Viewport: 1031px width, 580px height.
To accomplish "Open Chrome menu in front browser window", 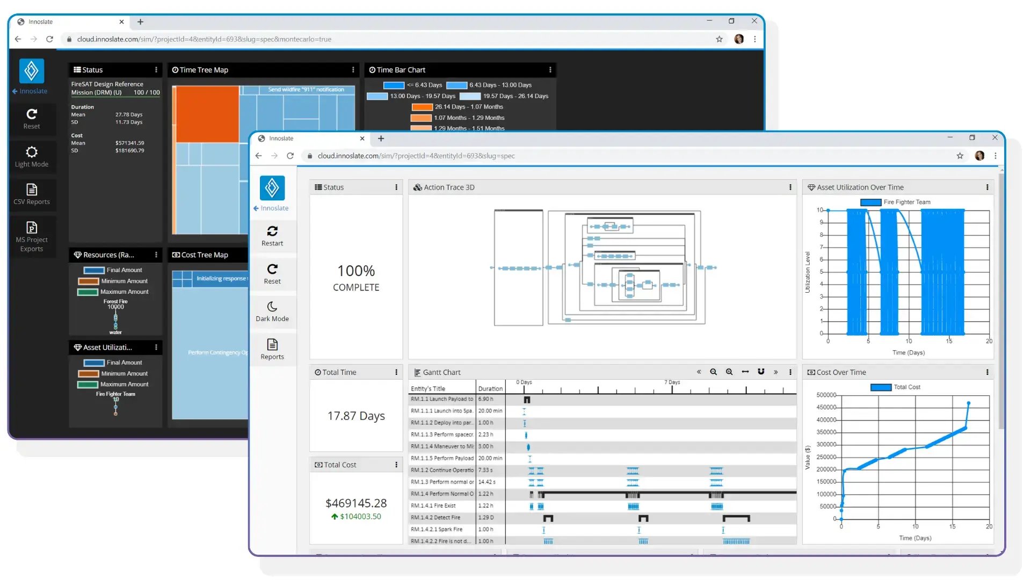I will pos(995,156).
